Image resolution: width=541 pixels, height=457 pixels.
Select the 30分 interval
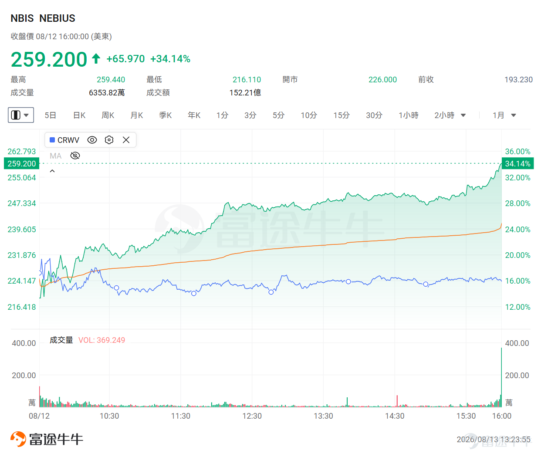tap(374, 115)
